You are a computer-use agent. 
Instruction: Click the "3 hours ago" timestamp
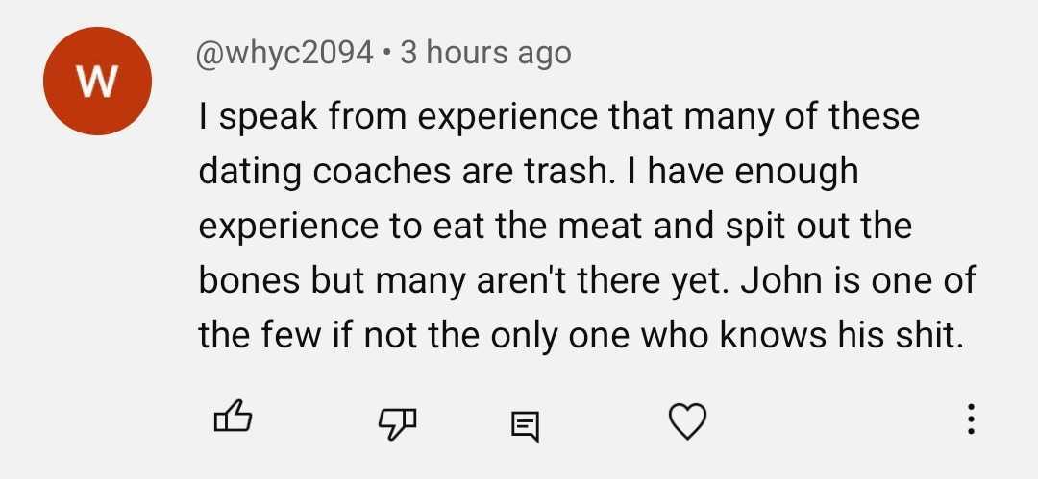tap(485, 53)
